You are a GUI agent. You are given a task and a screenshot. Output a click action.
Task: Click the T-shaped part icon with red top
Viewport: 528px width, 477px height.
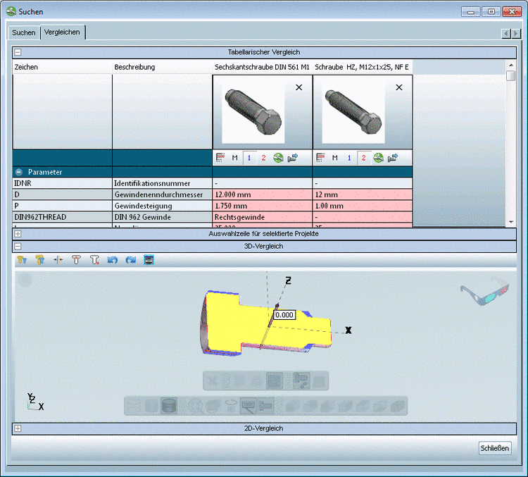tap(77, 260)
